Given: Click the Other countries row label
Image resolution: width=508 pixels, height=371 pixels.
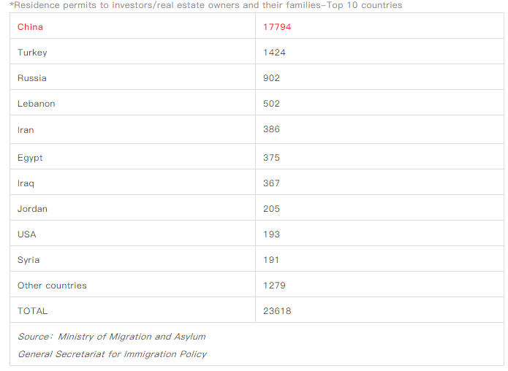Looking at the screenshot, I should (x=52, y=286).
